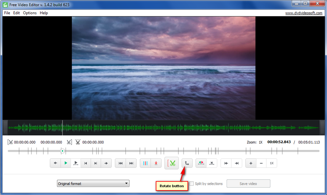Click total duration 00:05:01.113
The image size is (327, 195).
pyautogui.click(x=309, y=142)
